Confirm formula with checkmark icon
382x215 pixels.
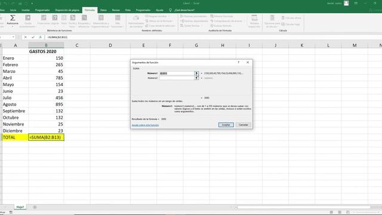click(33, 37)
